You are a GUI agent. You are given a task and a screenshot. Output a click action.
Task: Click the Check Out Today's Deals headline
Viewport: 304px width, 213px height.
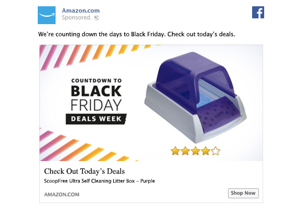pos(84,172)
